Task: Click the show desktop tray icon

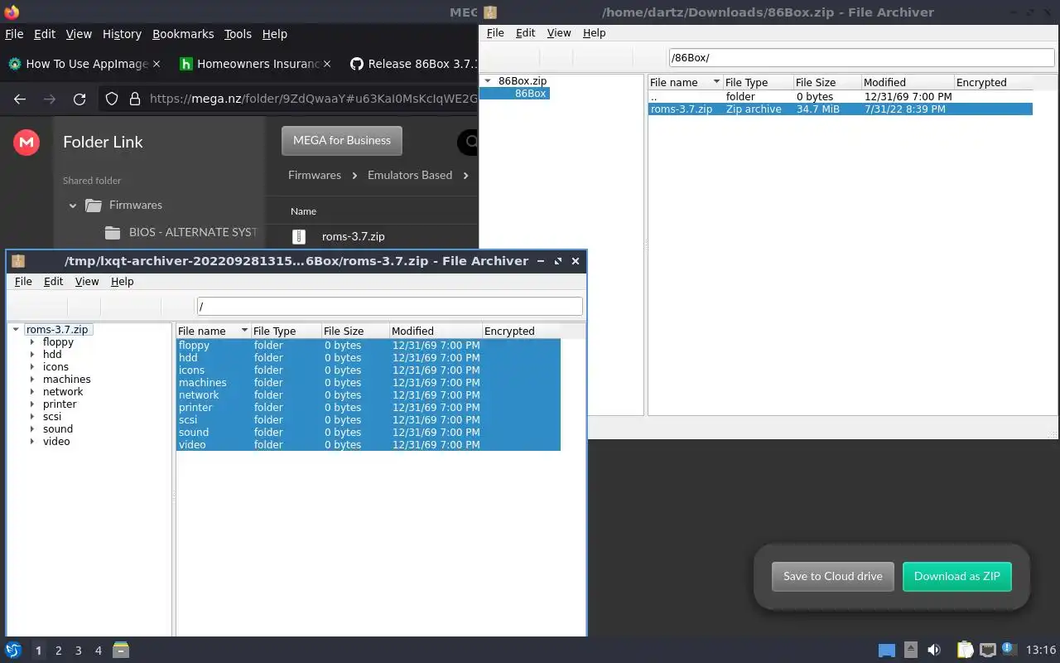Action: pos(887,651)
